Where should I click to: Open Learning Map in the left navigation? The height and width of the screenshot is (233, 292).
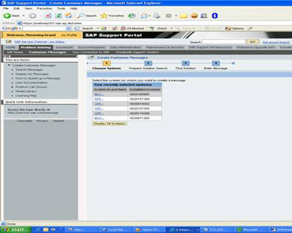[x=26, y=96]
